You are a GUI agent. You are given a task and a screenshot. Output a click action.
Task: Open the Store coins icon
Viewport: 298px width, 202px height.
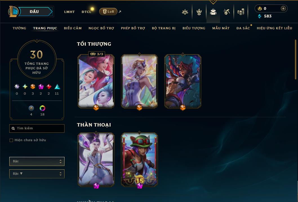[x=241, y=12]
